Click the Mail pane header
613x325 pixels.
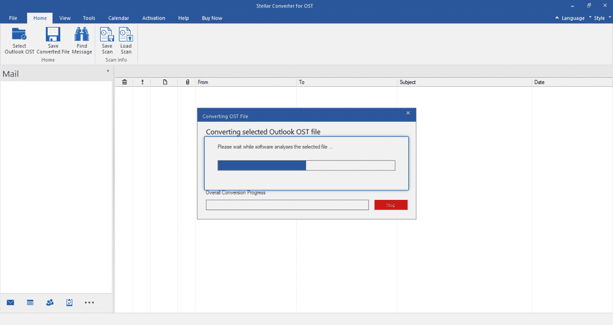pos(56,74)
